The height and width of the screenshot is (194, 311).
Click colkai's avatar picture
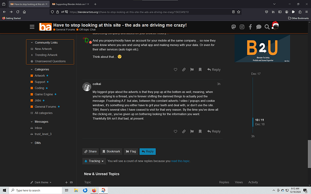click(x=87, y=87)
